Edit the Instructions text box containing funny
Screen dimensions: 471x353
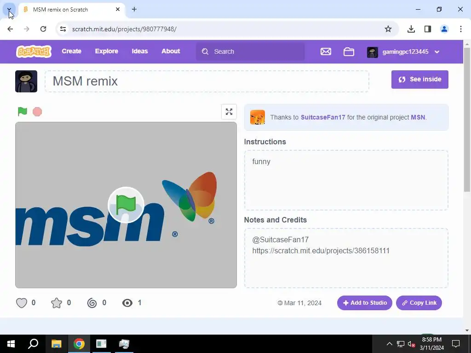(x=346, y=180)
